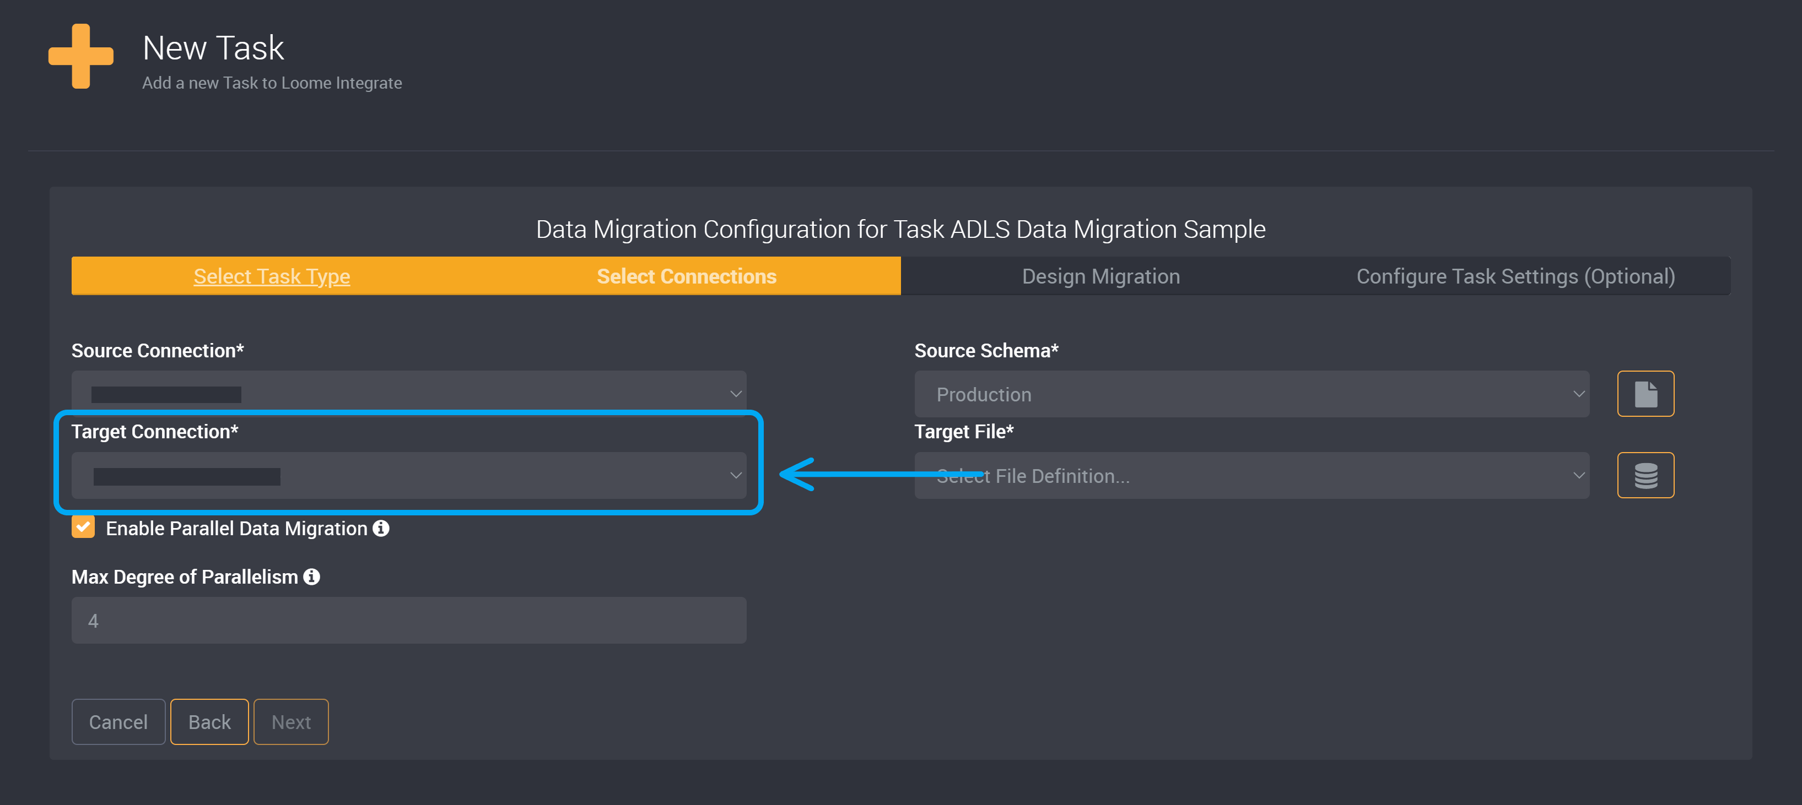1802x805 pixels.
Task: Click the 'Source Schema*' label
Action: 986,351
